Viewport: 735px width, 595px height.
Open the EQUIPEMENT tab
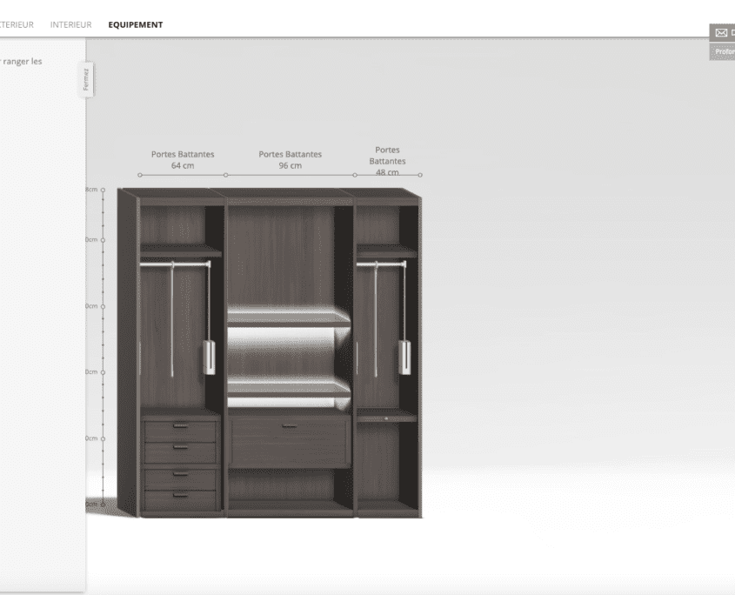tap(135, 24)
